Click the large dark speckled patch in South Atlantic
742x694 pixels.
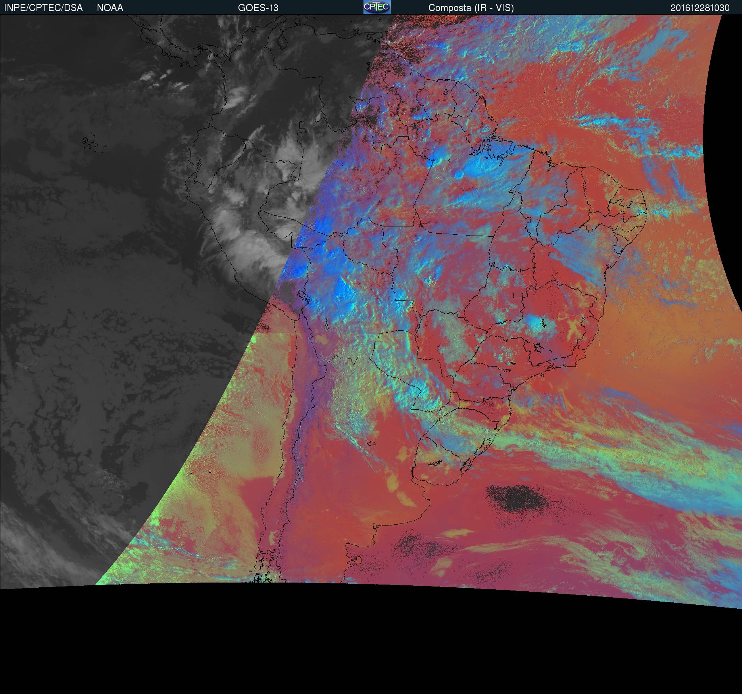point(518,498)
